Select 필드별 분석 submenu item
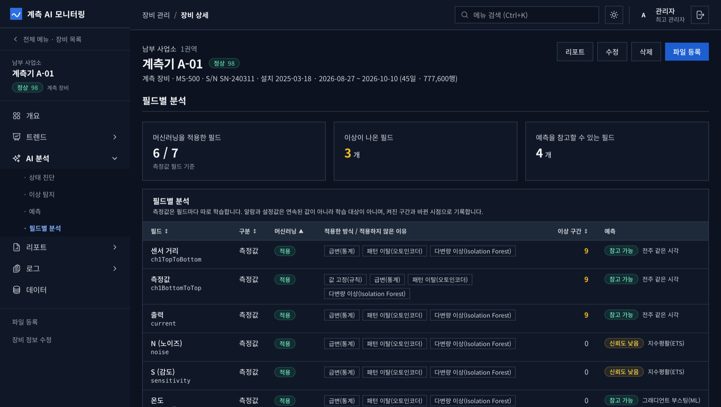The width and height of the screenshot is (721, 407). point(45,229)
